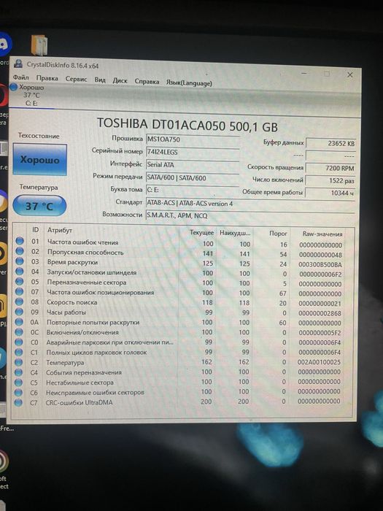
Task: Click the status orb for CRC-ошибки UltraDMA
Action: pos(18,402)
